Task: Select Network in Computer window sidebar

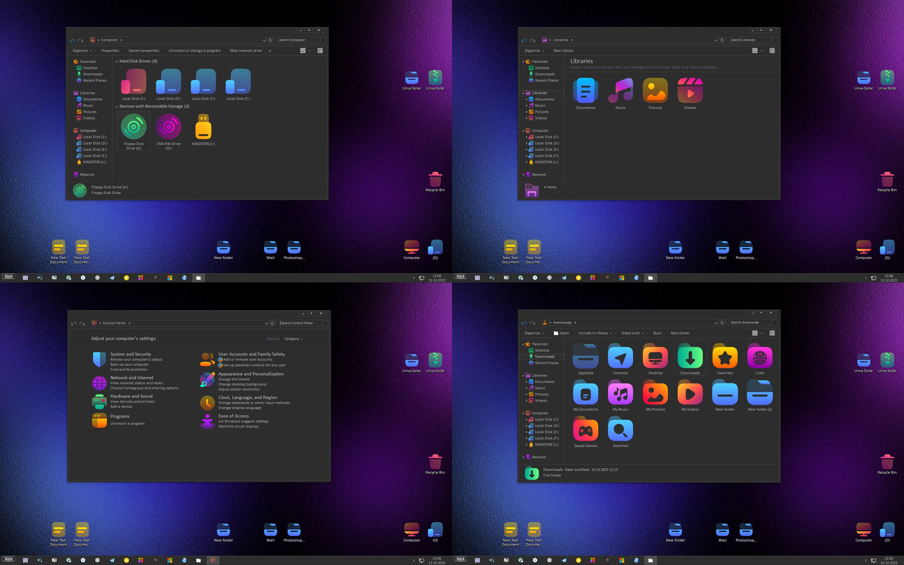Action: [87, 175]
